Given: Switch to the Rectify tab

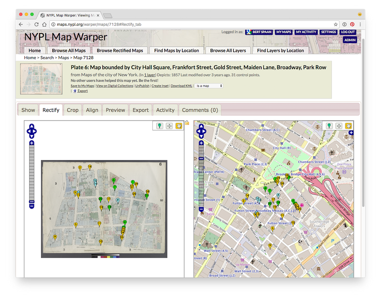Looking at the screenshot, I should (51, 110).
